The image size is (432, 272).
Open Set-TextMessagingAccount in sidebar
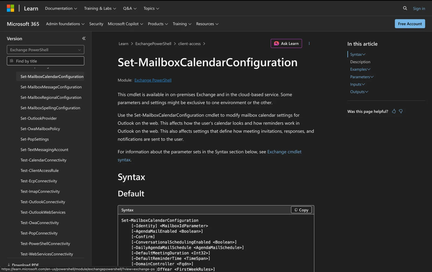pos(44,150)
